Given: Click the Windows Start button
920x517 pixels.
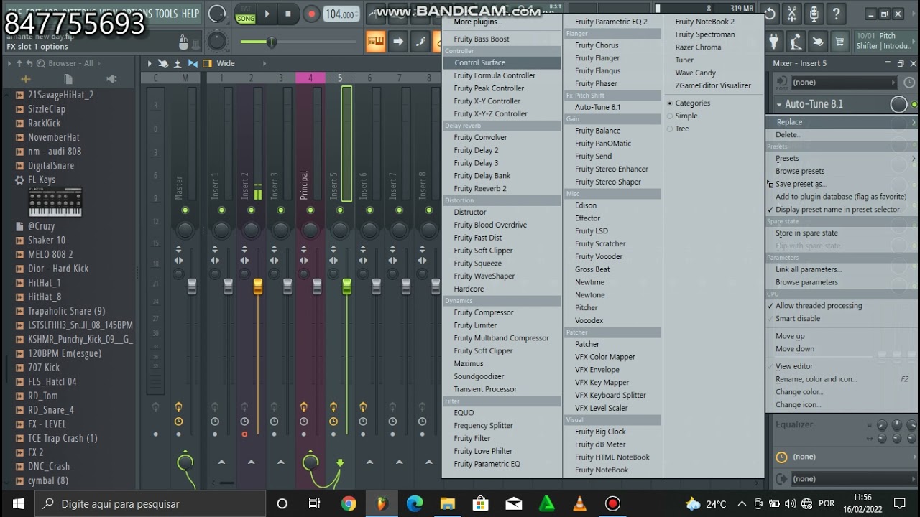Looking at the screenshot, I should [x=17, y=503].
